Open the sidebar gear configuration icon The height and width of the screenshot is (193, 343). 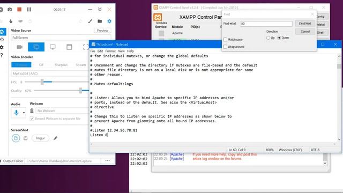pyautogui.click(x=2, y=47)
